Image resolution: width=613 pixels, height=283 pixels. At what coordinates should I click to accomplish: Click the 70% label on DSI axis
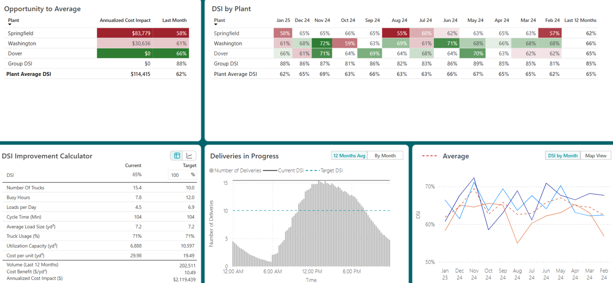[x=430, y=187]
